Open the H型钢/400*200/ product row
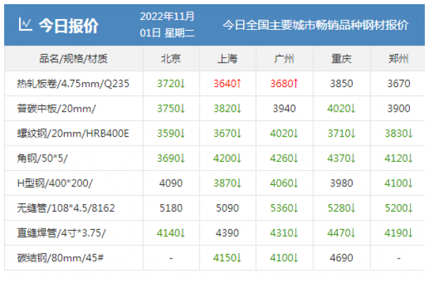The image size is (429, 283). pyautogui.click(x=54, y=184)
